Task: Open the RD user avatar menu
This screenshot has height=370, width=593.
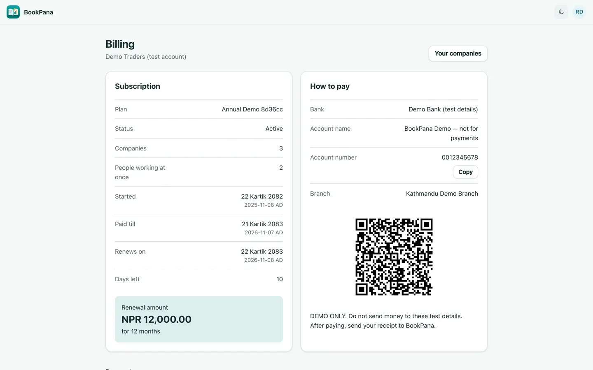Action: 579,12
